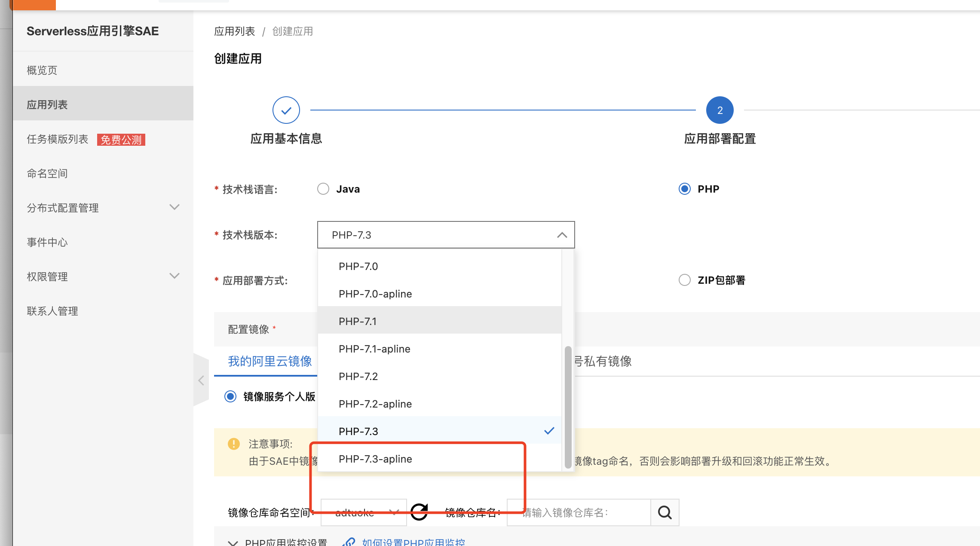The image size is (980, 546).
Task: Collapse the sidebar using the left arrow handle
Action: click(x=201, y=380)
